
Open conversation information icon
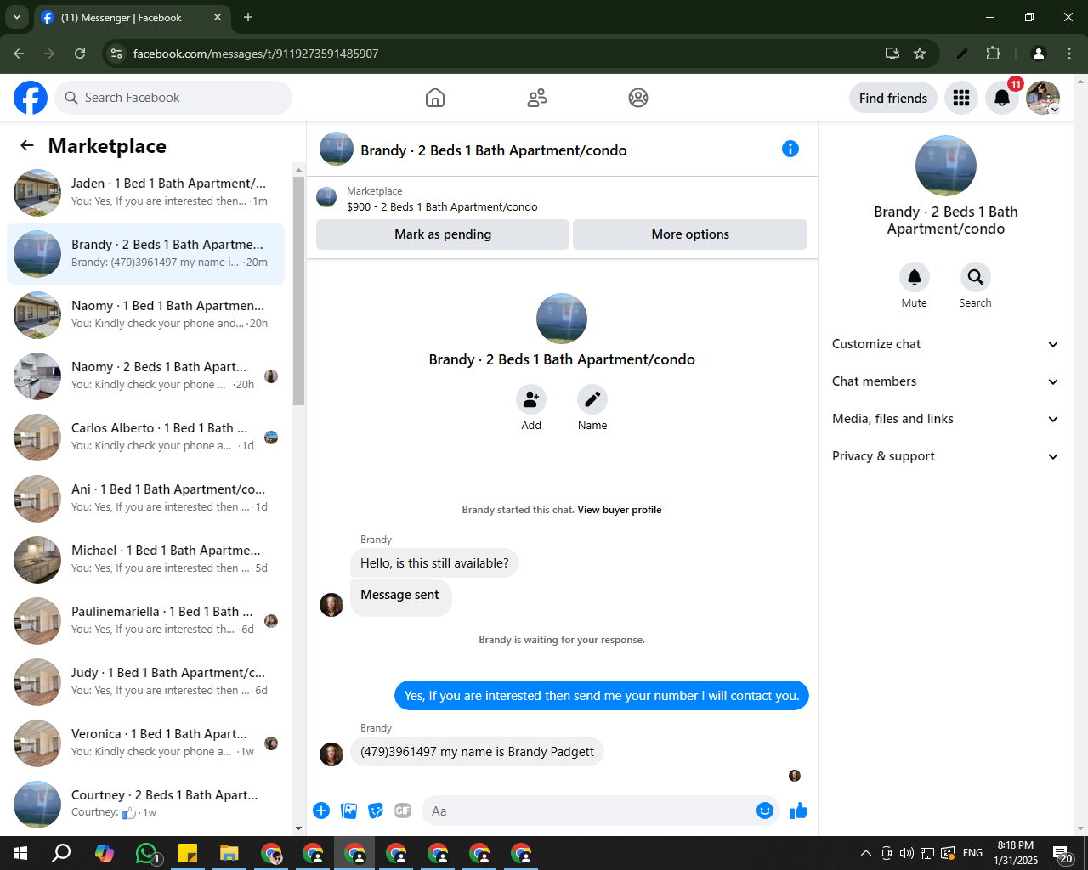coord(790,149)
